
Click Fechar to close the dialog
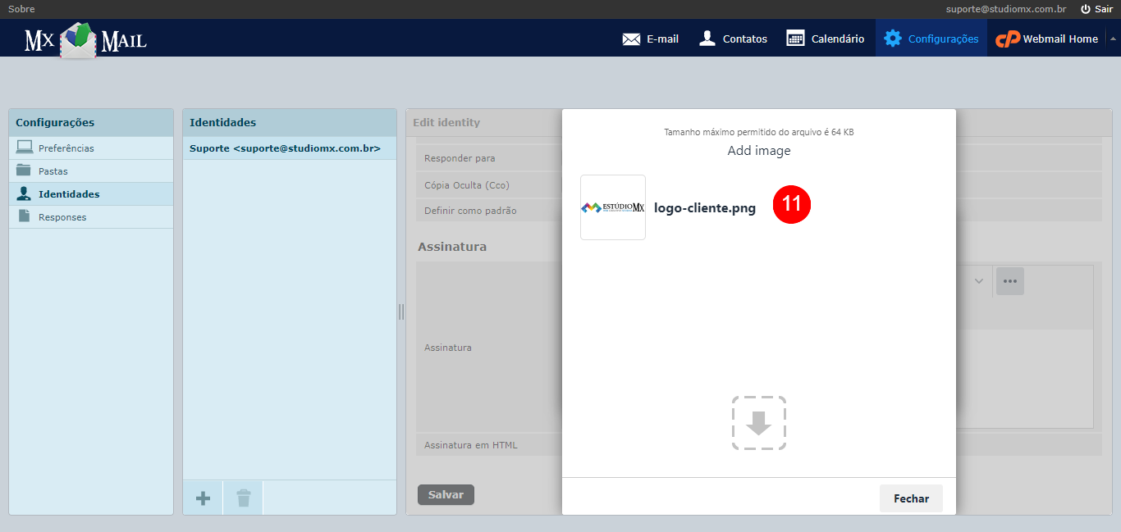pyautogui.click(x=910, y=498)
